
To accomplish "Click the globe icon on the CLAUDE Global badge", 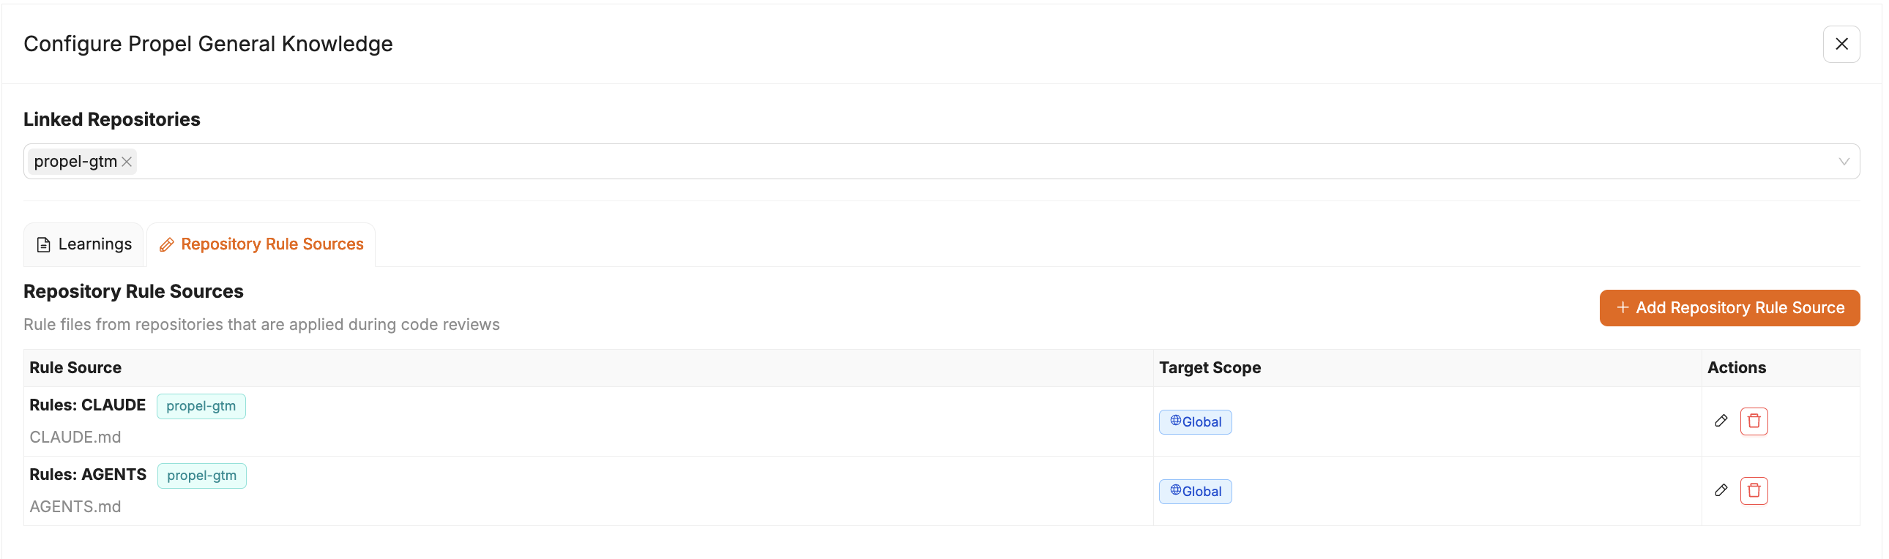I will tap(1174, 421).
